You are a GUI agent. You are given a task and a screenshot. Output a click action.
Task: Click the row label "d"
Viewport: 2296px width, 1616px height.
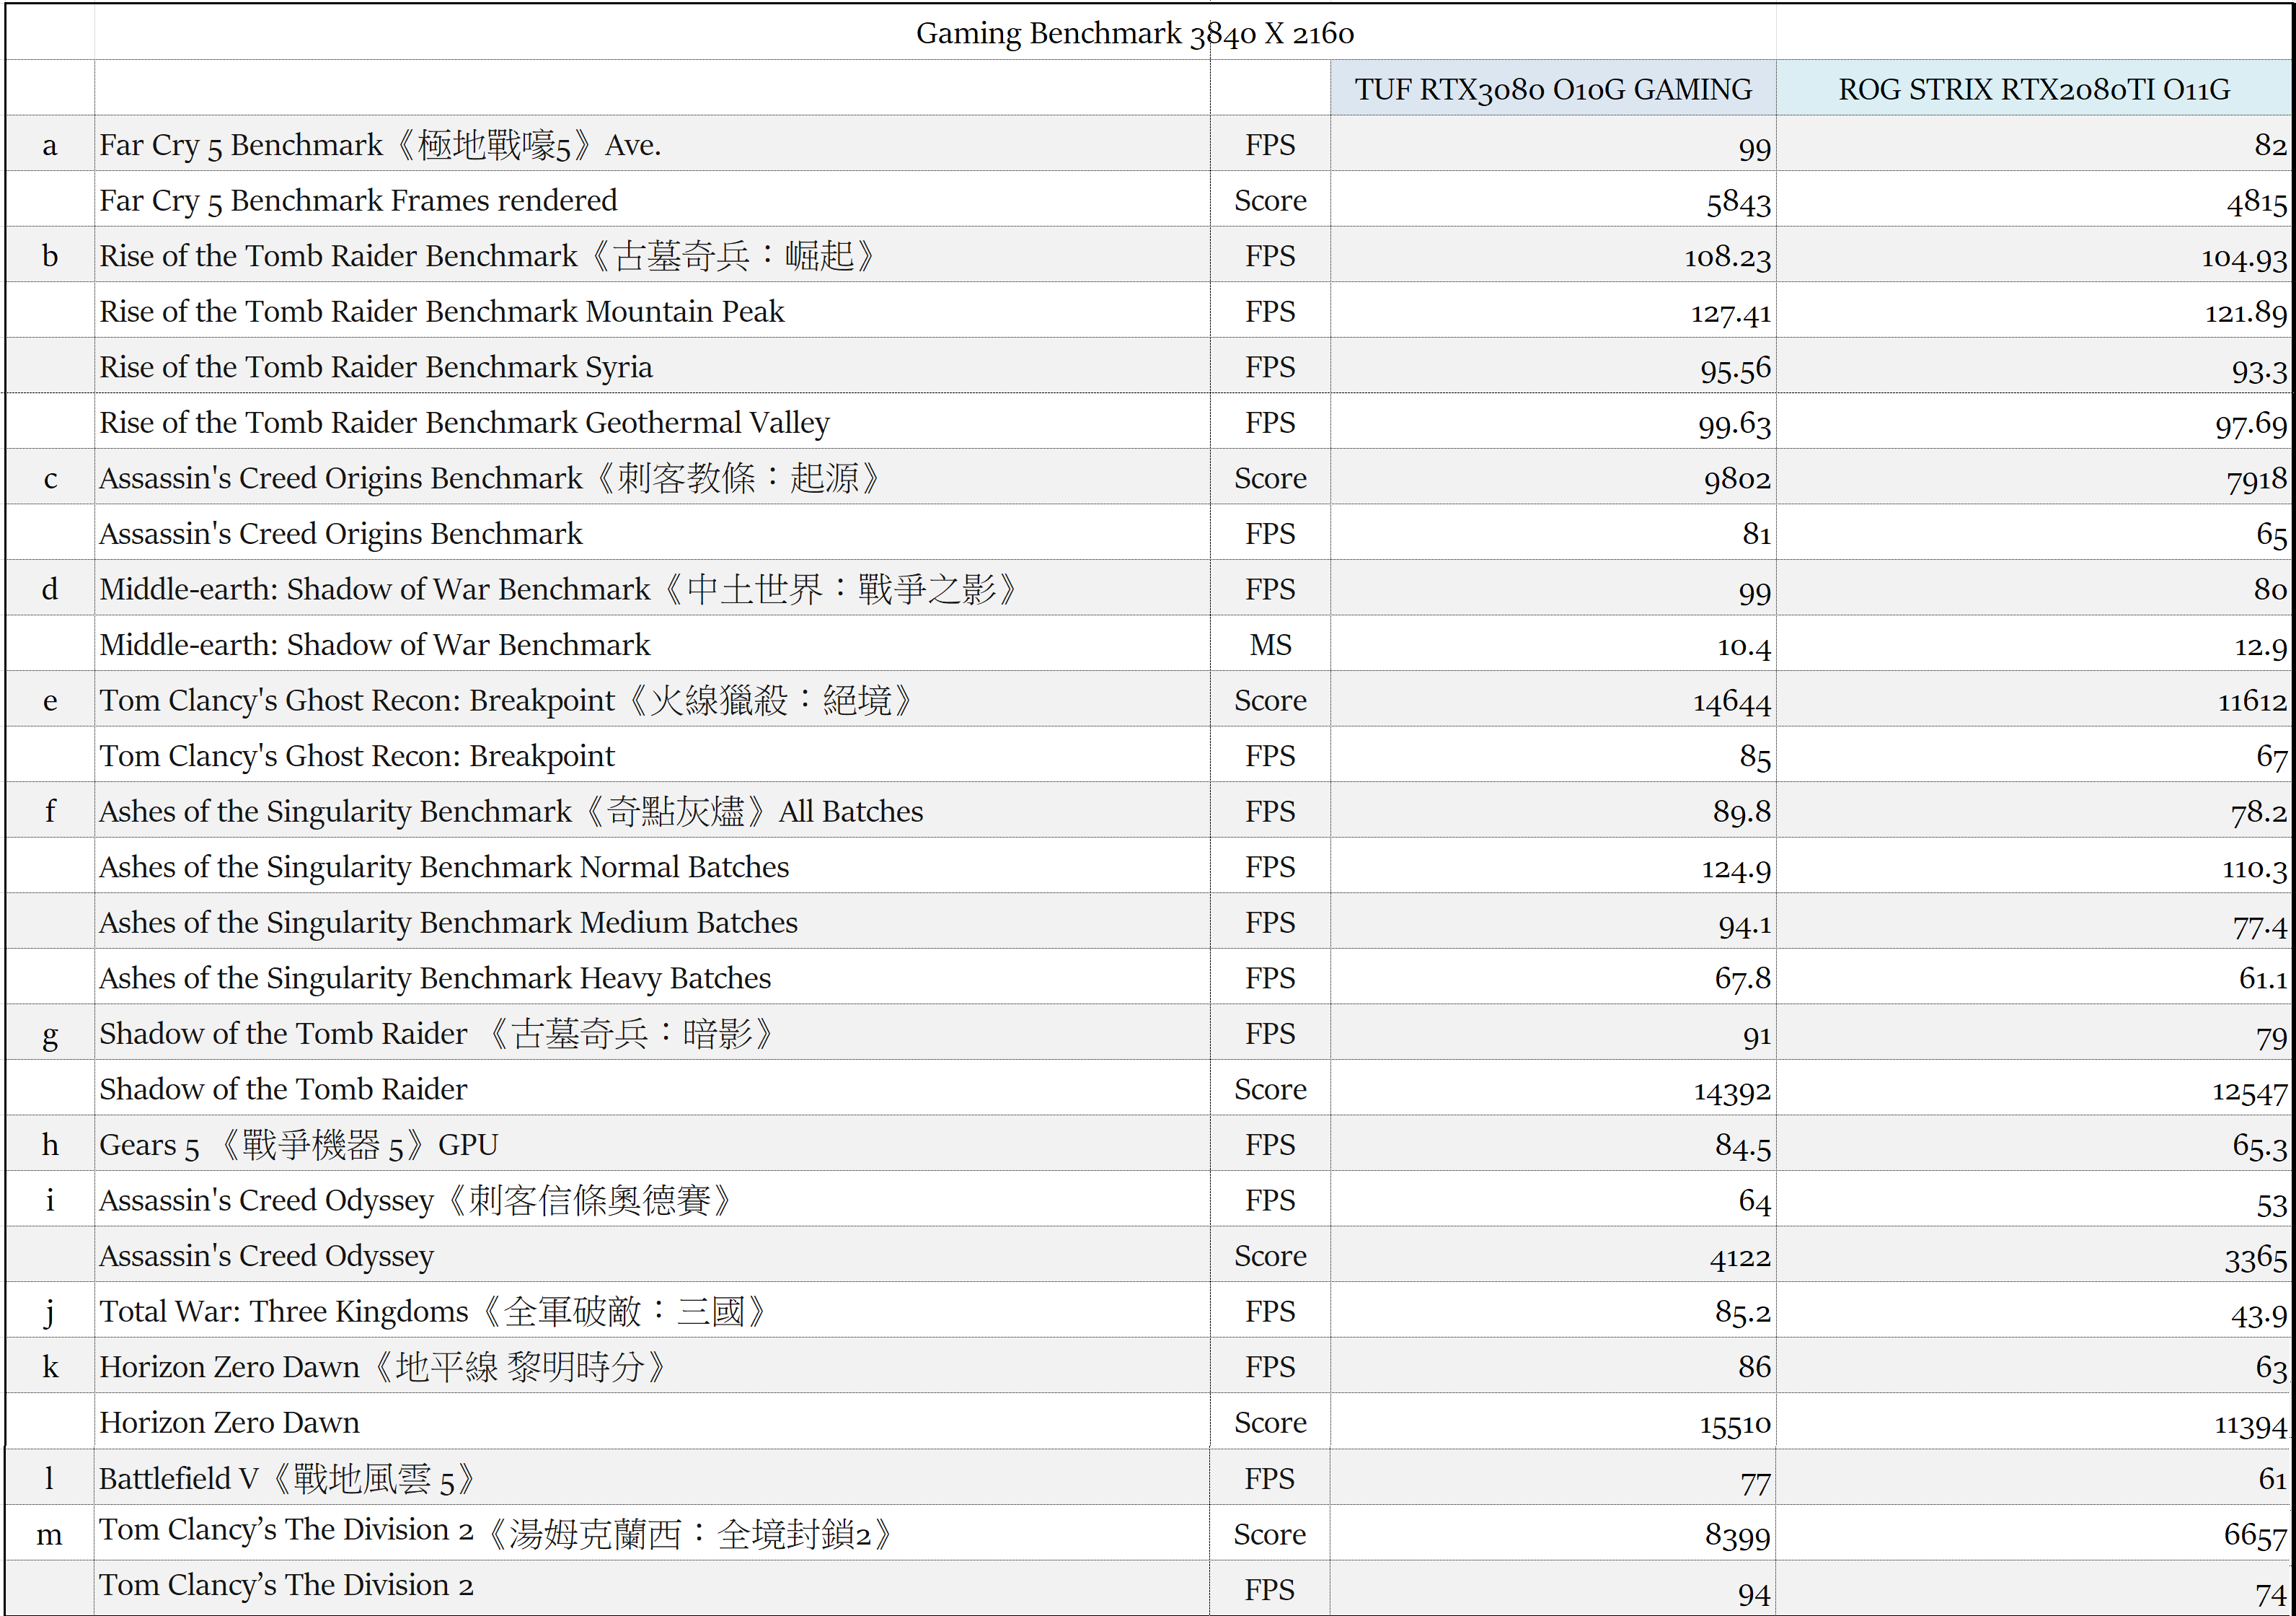(x=50, y=589)
